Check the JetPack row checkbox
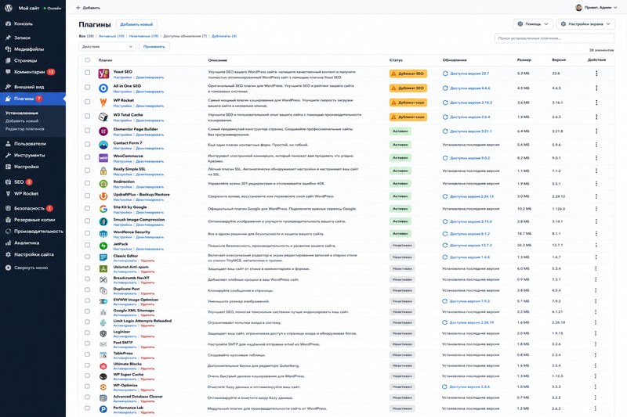The image size is (627, 417). click(87, 245)
